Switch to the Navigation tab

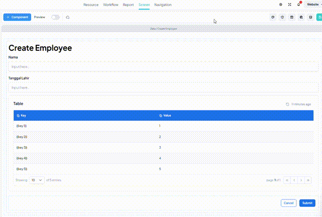163,5
